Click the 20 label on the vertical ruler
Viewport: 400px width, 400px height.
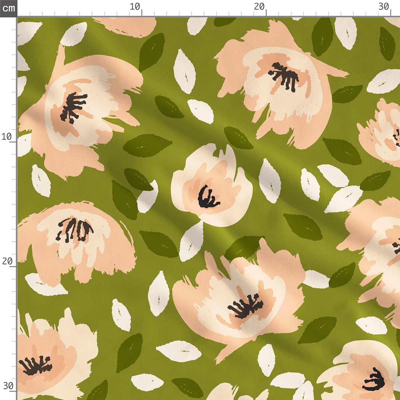coord(7,261)
